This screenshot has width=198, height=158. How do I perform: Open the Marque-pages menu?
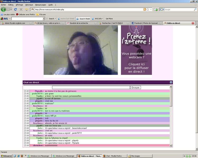point(40,5)
